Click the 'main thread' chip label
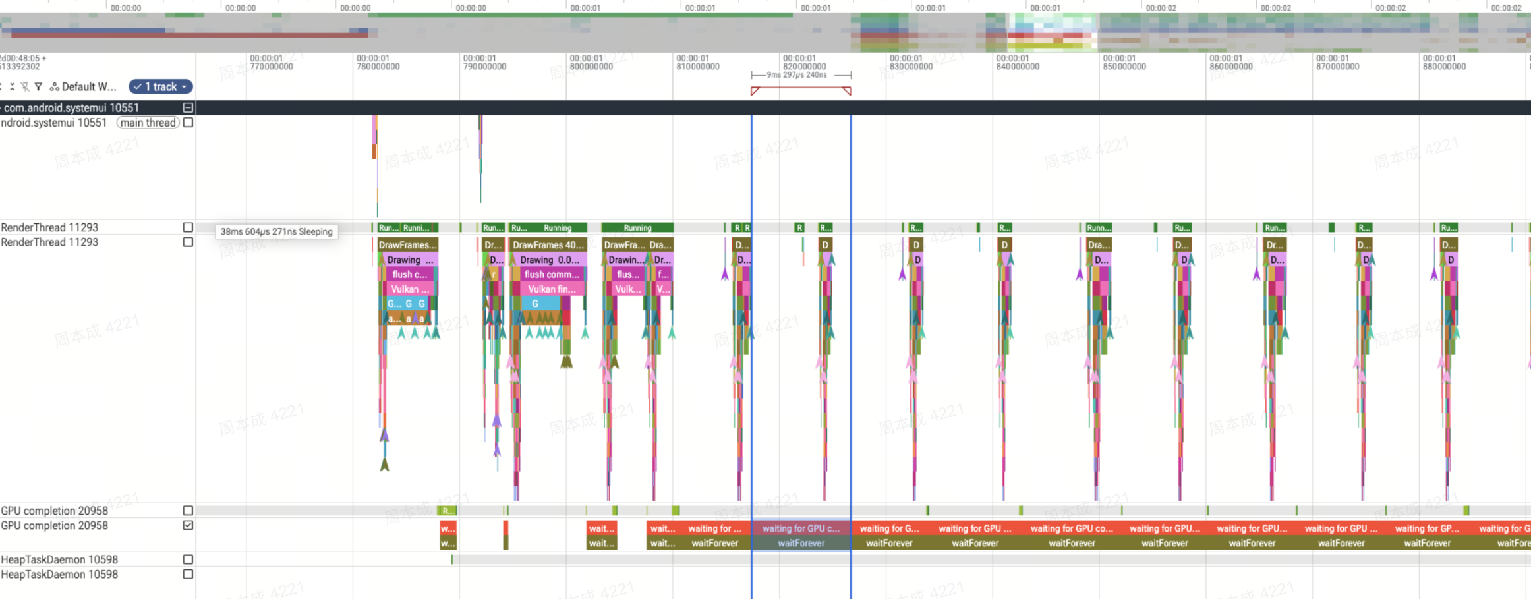Screen dimensions: 1531x599 pyautogui.click(x=148, y=123)
